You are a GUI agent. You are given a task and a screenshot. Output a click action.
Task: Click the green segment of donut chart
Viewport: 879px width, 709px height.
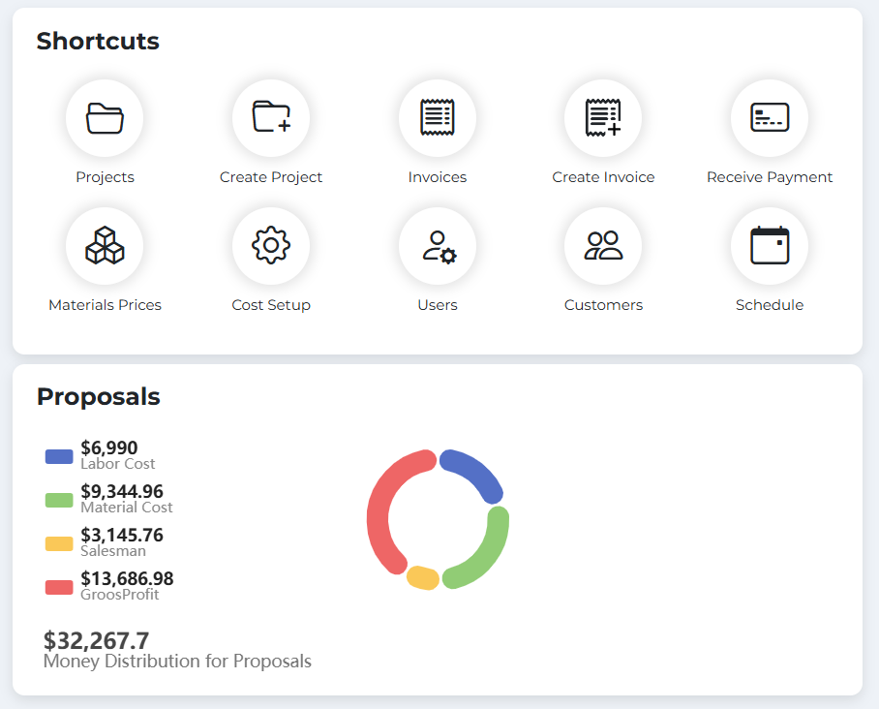tap(487, 552)
